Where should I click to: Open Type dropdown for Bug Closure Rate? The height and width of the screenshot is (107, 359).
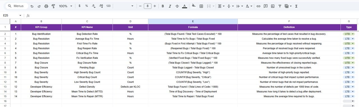click(353, 63)
